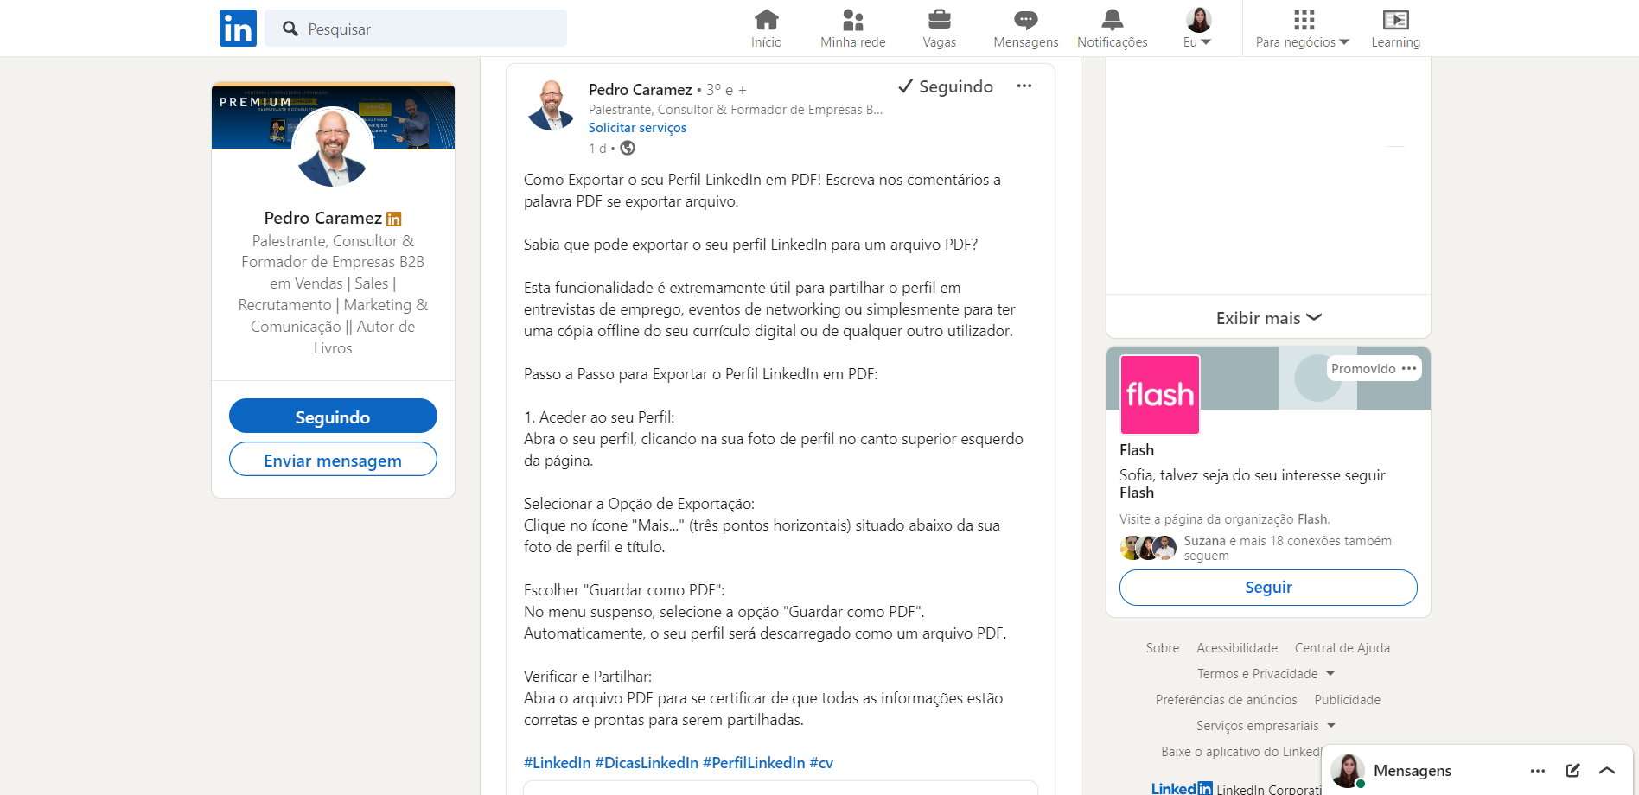
Task: Open Pedro Caramez name in sidebar card
Action: tap(322, 219)
